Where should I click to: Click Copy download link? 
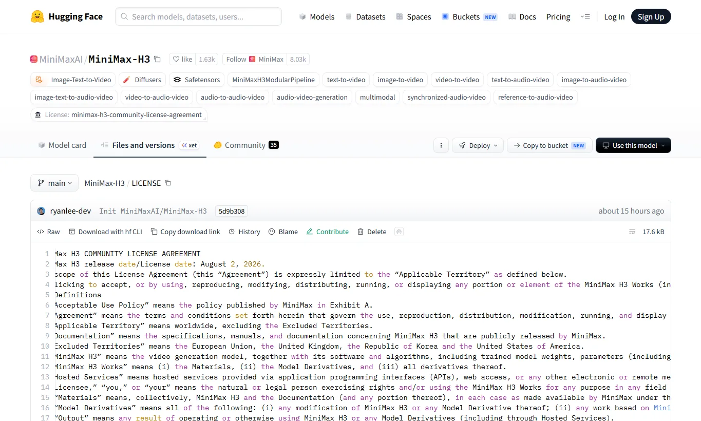(185, 232)
